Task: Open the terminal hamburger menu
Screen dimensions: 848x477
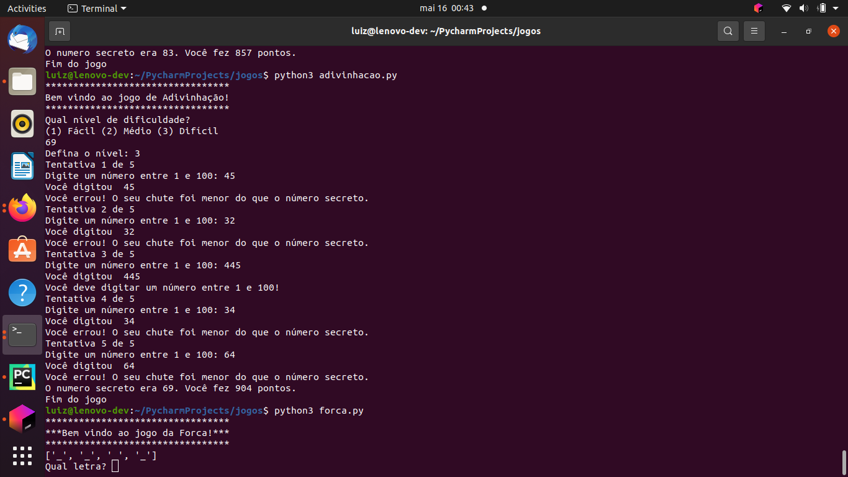Action: point(754,31)
